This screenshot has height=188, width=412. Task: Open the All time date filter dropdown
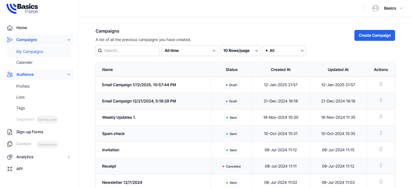tap(190, 50)
